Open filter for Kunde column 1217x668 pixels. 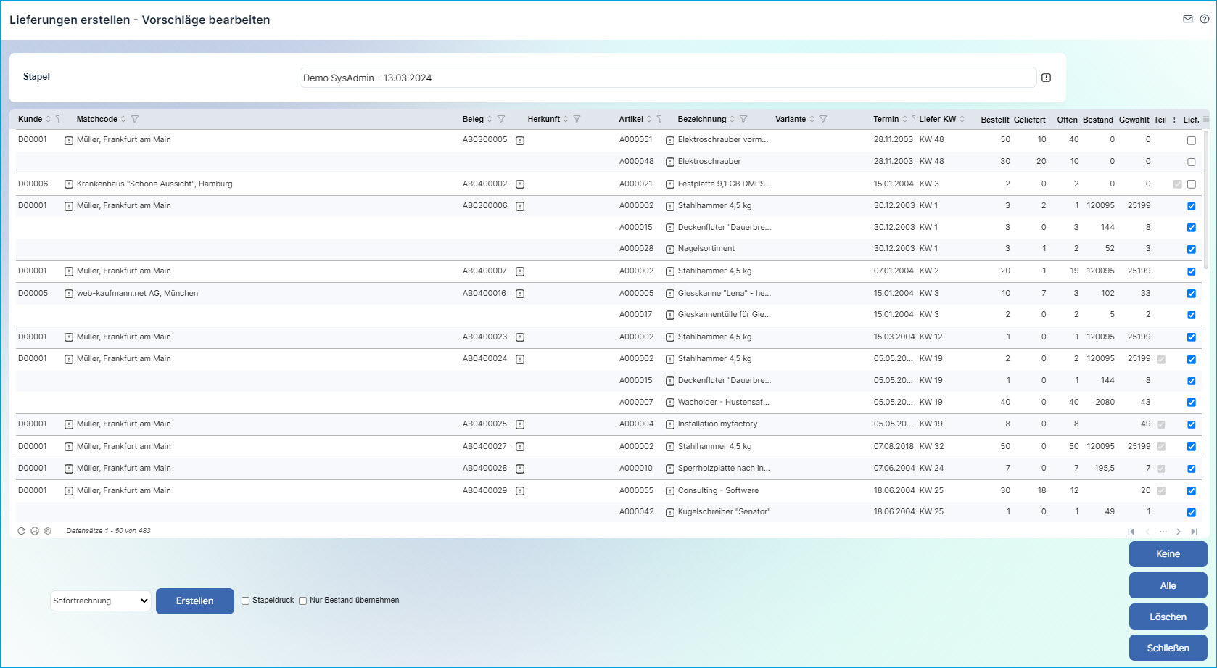[58, 119]
